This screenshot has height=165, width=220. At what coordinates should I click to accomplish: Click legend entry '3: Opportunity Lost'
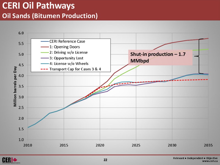66,58
